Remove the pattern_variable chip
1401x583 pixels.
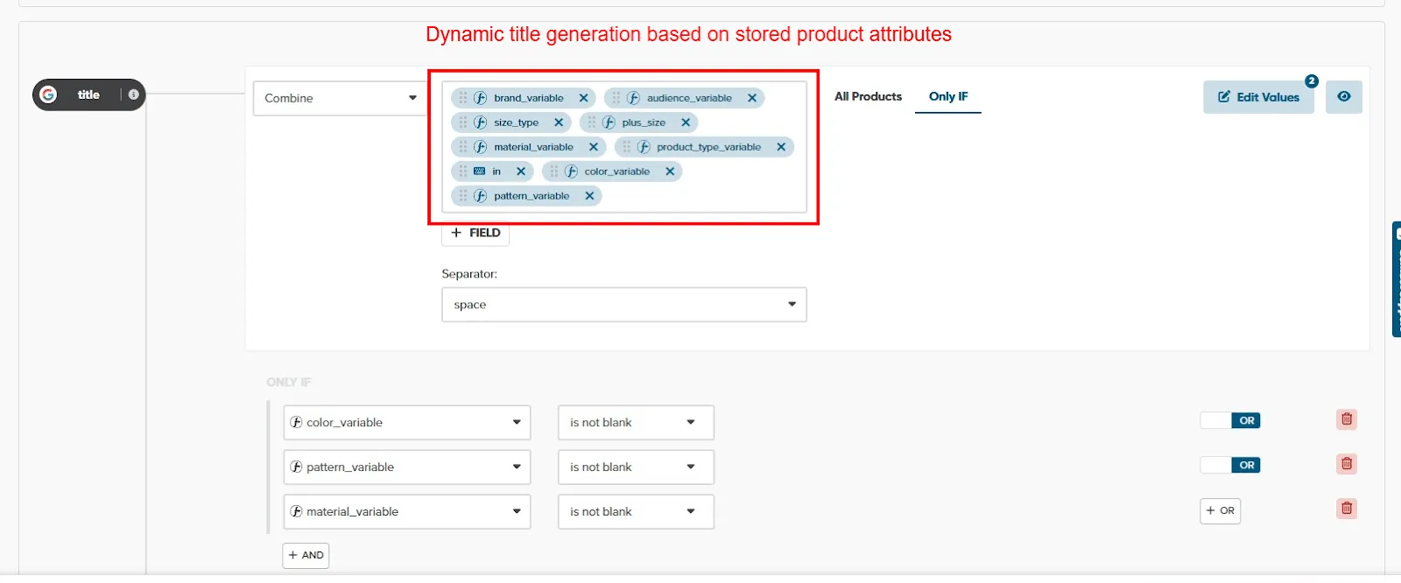[x=589, y=196]
